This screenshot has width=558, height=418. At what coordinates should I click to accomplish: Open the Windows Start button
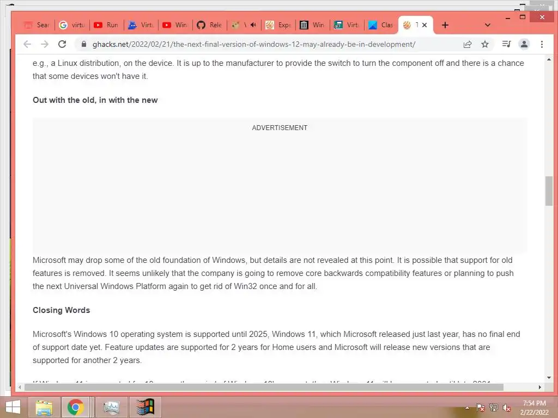(13, 407)
